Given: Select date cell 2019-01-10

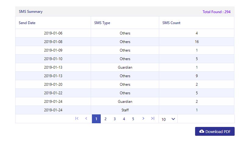Looking at the screenshot, I should [53, 59].
